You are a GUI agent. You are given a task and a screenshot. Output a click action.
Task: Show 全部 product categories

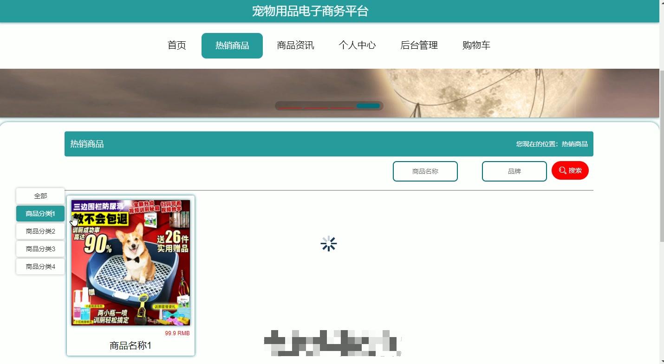(40, 196)
